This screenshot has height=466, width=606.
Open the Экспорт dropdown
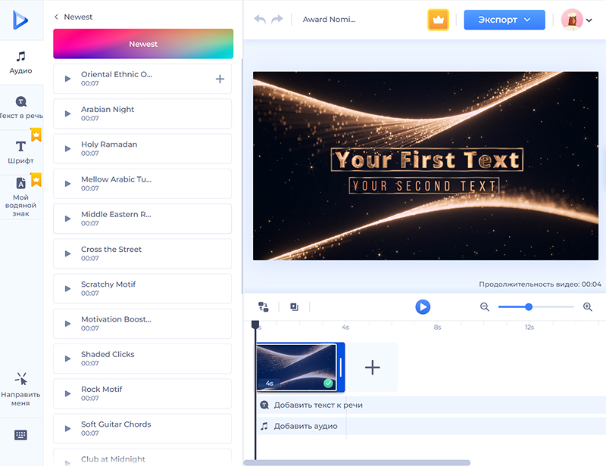[x=504, y=20]
